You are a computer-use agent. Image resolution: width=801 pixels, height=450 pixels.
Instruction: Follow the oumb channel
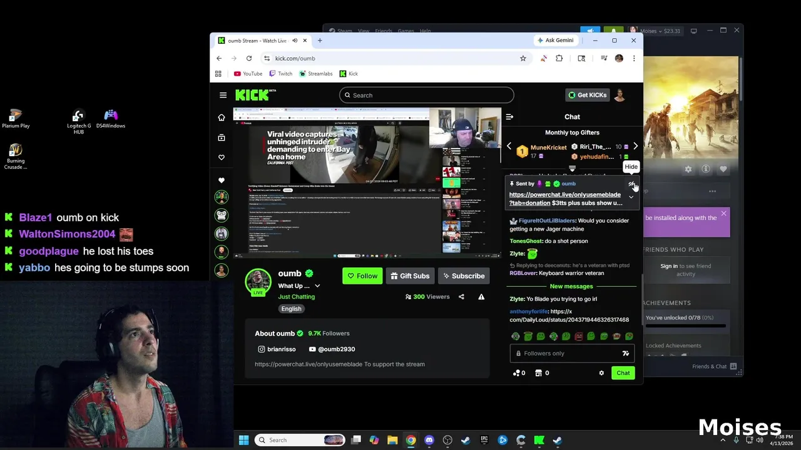coord(362,276)
